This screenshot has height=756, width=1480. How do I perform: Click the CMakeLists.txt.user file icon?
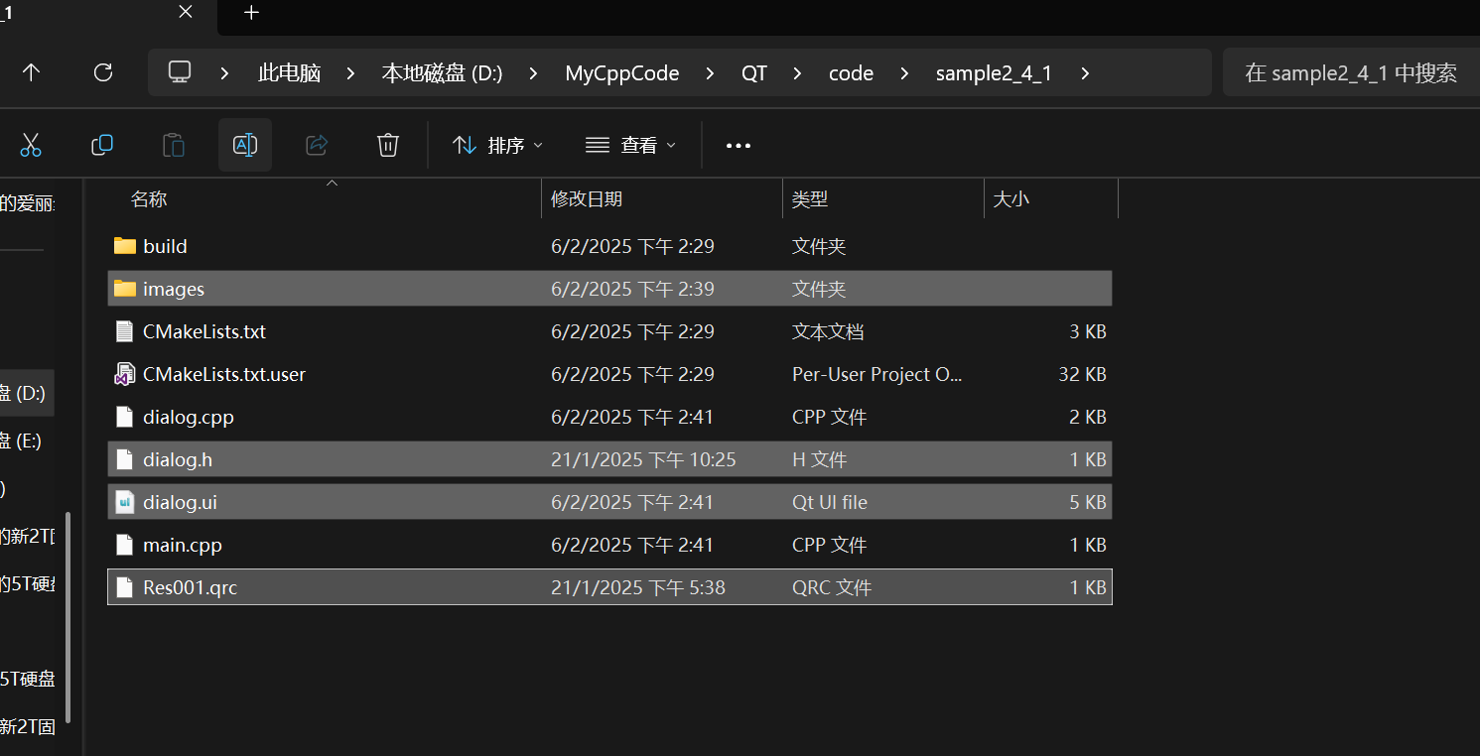point(124,374)
